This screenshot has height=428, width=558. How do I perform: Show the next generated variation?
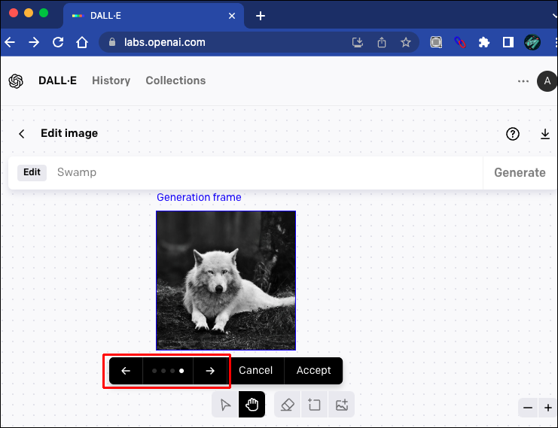211,371
